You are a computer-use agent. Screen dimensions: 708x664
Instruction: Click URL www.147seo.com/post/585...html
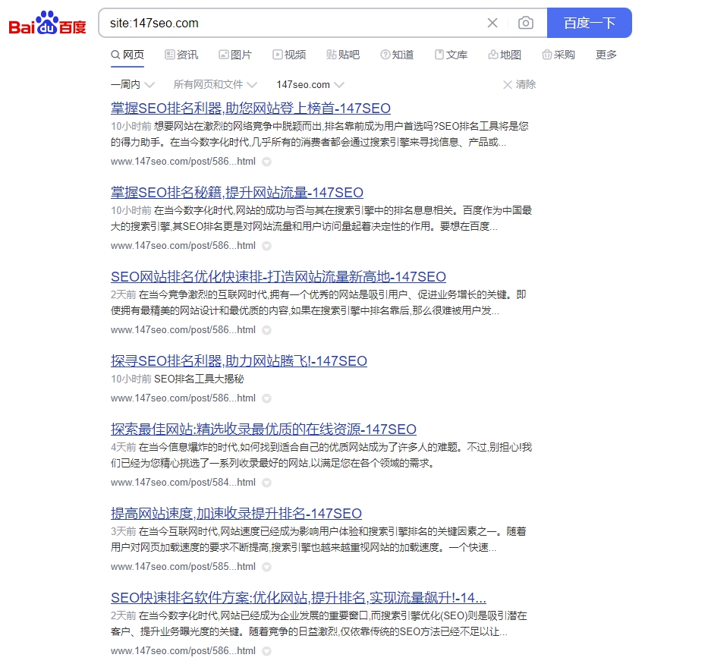183,567
